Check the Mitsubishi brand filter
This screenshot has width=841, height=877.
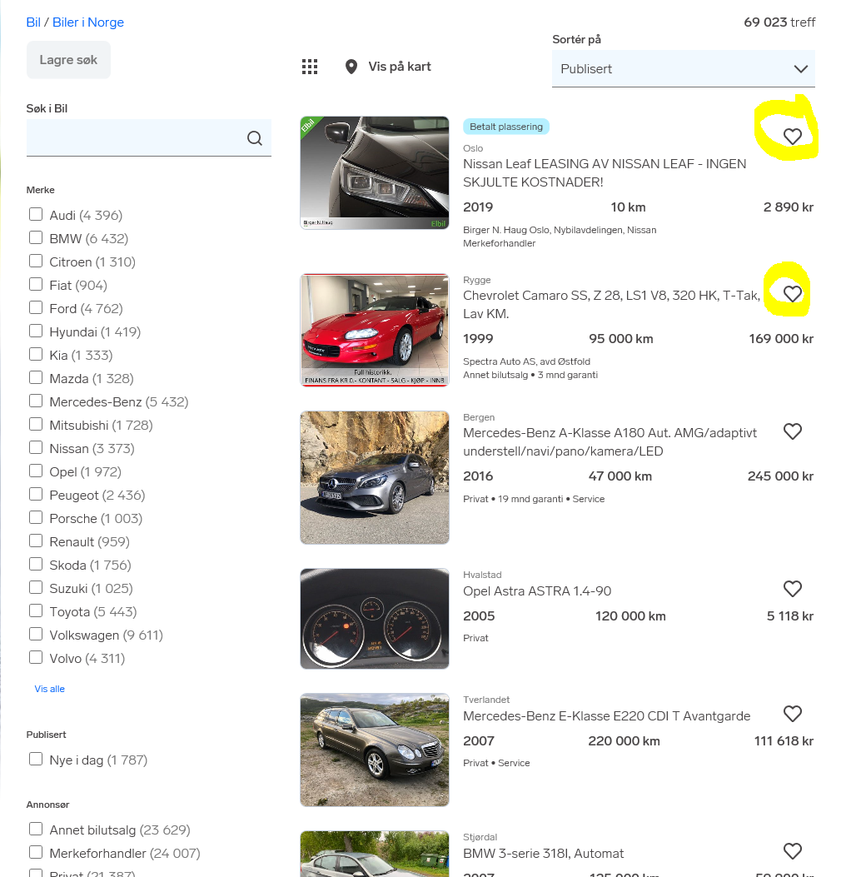36,424
